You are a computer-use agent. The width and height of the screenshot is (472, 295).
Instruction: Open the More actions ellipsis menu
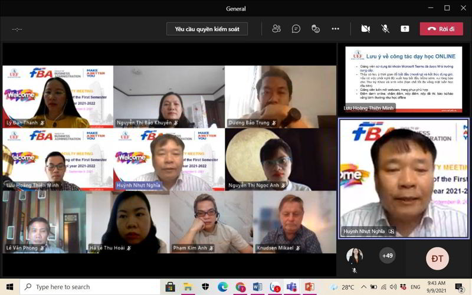[335, 28]
